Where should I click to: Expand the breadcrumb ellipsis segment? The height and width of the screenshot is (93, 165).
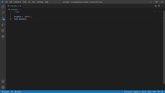(x=20, y=10)
